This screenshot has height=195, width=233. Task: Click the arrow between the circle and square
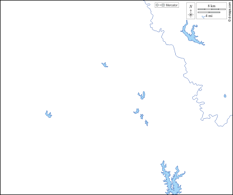pos(160,5)
